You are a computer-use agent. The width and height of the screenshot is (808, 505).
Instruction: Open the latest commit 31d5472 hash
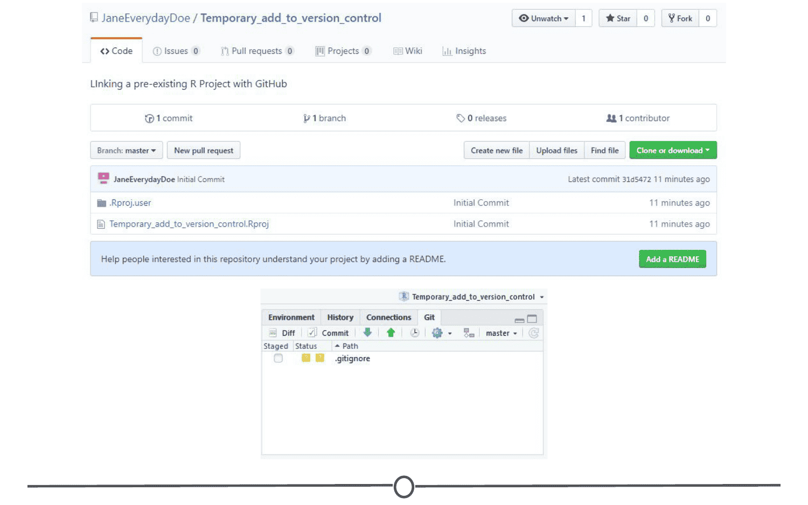[637, 179]
